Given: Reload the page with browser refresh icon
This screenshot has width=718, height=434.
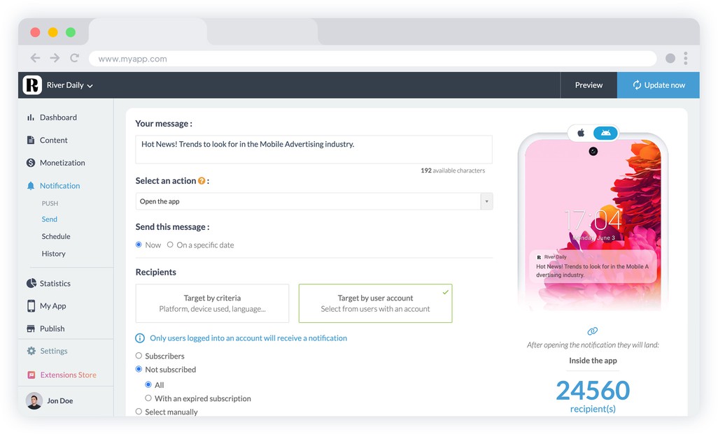Looking at the screenshot, I should [x=74, y=59].
